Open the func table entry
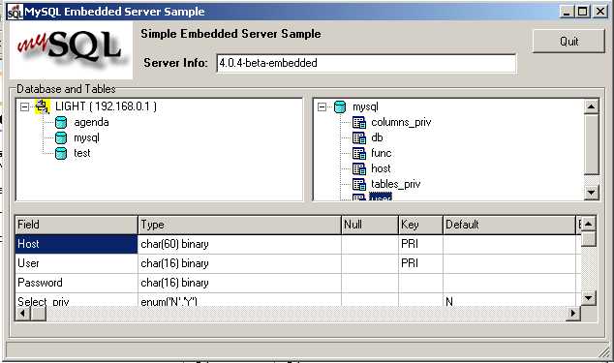The width and height of the screenshot is (614, 363). click(x=381, y=153)
